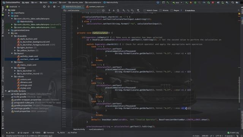Switch to the content_main.xml editor tab
This screenshot has width=243, height=137.
pos(96,7)
